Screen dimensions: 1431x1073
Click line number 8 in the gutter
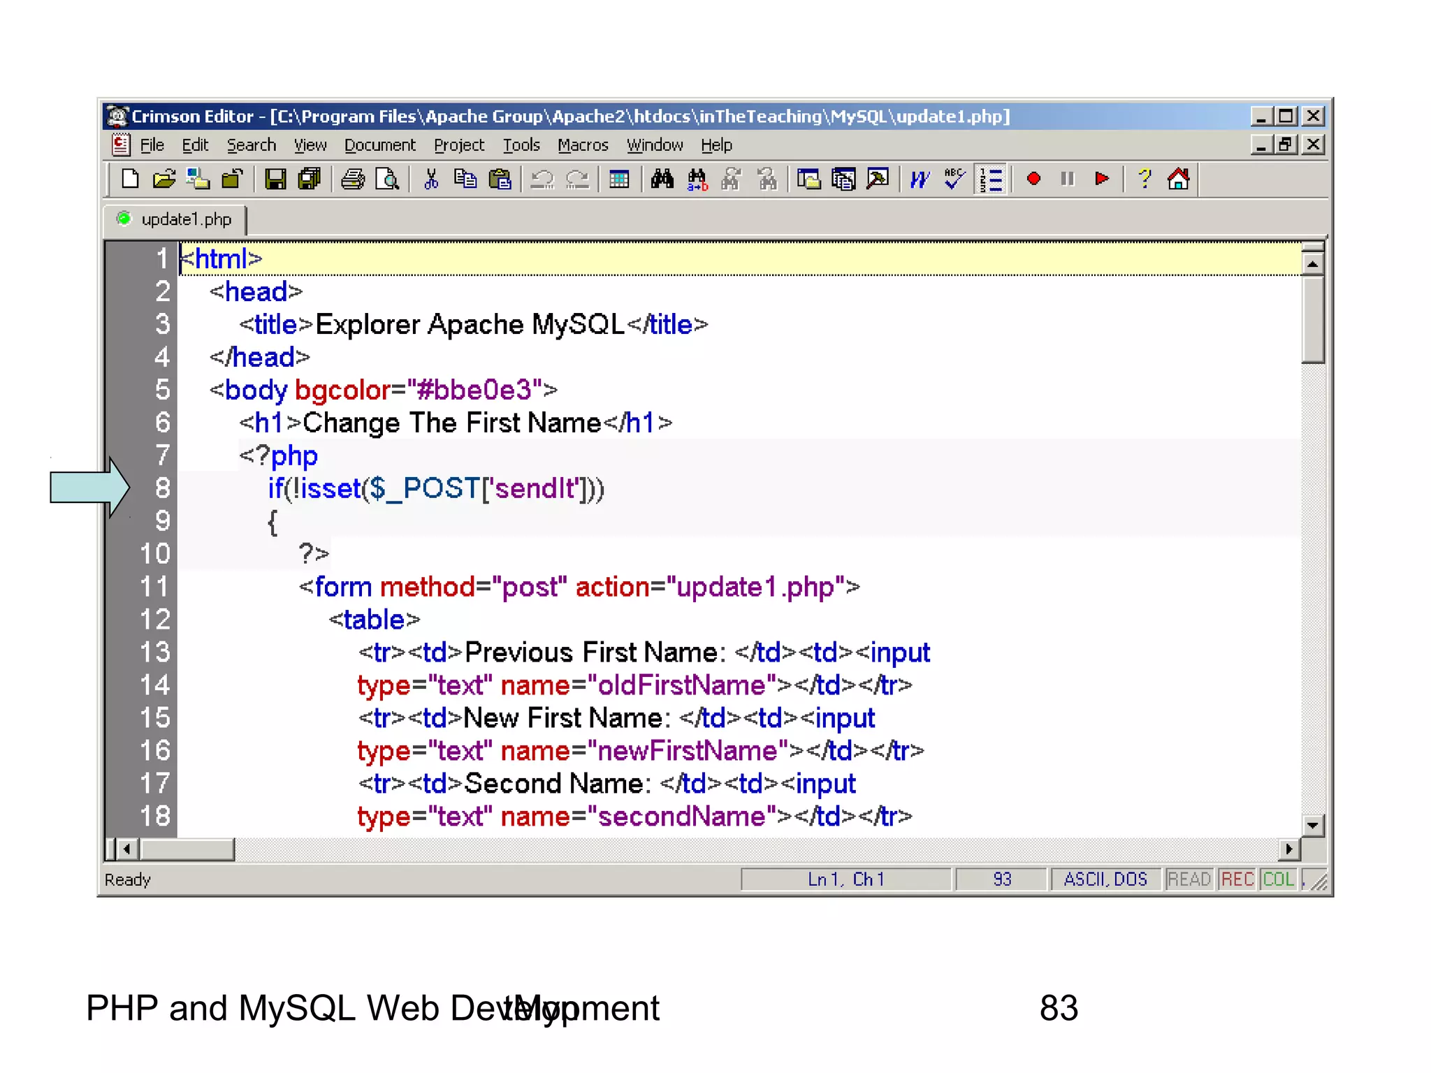163,488
